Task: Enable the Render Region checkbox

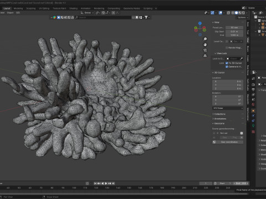Action: (227, 48)
